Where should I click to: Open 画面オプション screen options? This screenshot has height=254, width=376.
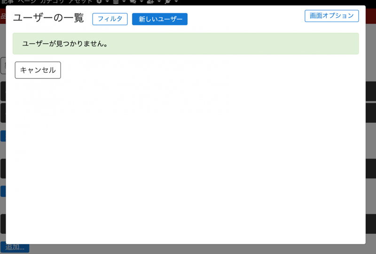pos(331,16)
